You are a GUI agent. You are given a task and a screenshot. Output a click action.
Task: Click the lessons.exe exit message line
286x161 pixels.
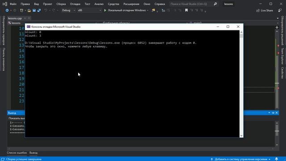coord(111,43)
